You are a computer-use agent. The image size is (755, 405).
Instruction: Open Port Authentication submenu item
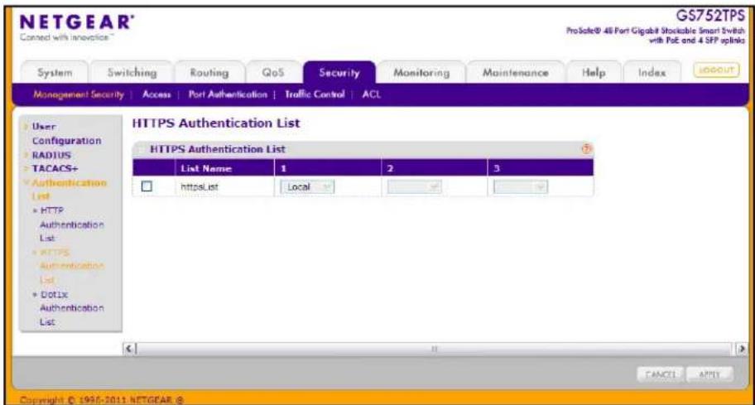[x=228, y=94]
